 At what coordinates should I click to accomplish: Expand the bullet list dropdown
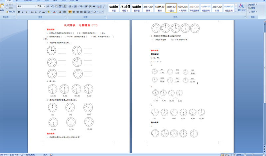click(x=72, y=7)
